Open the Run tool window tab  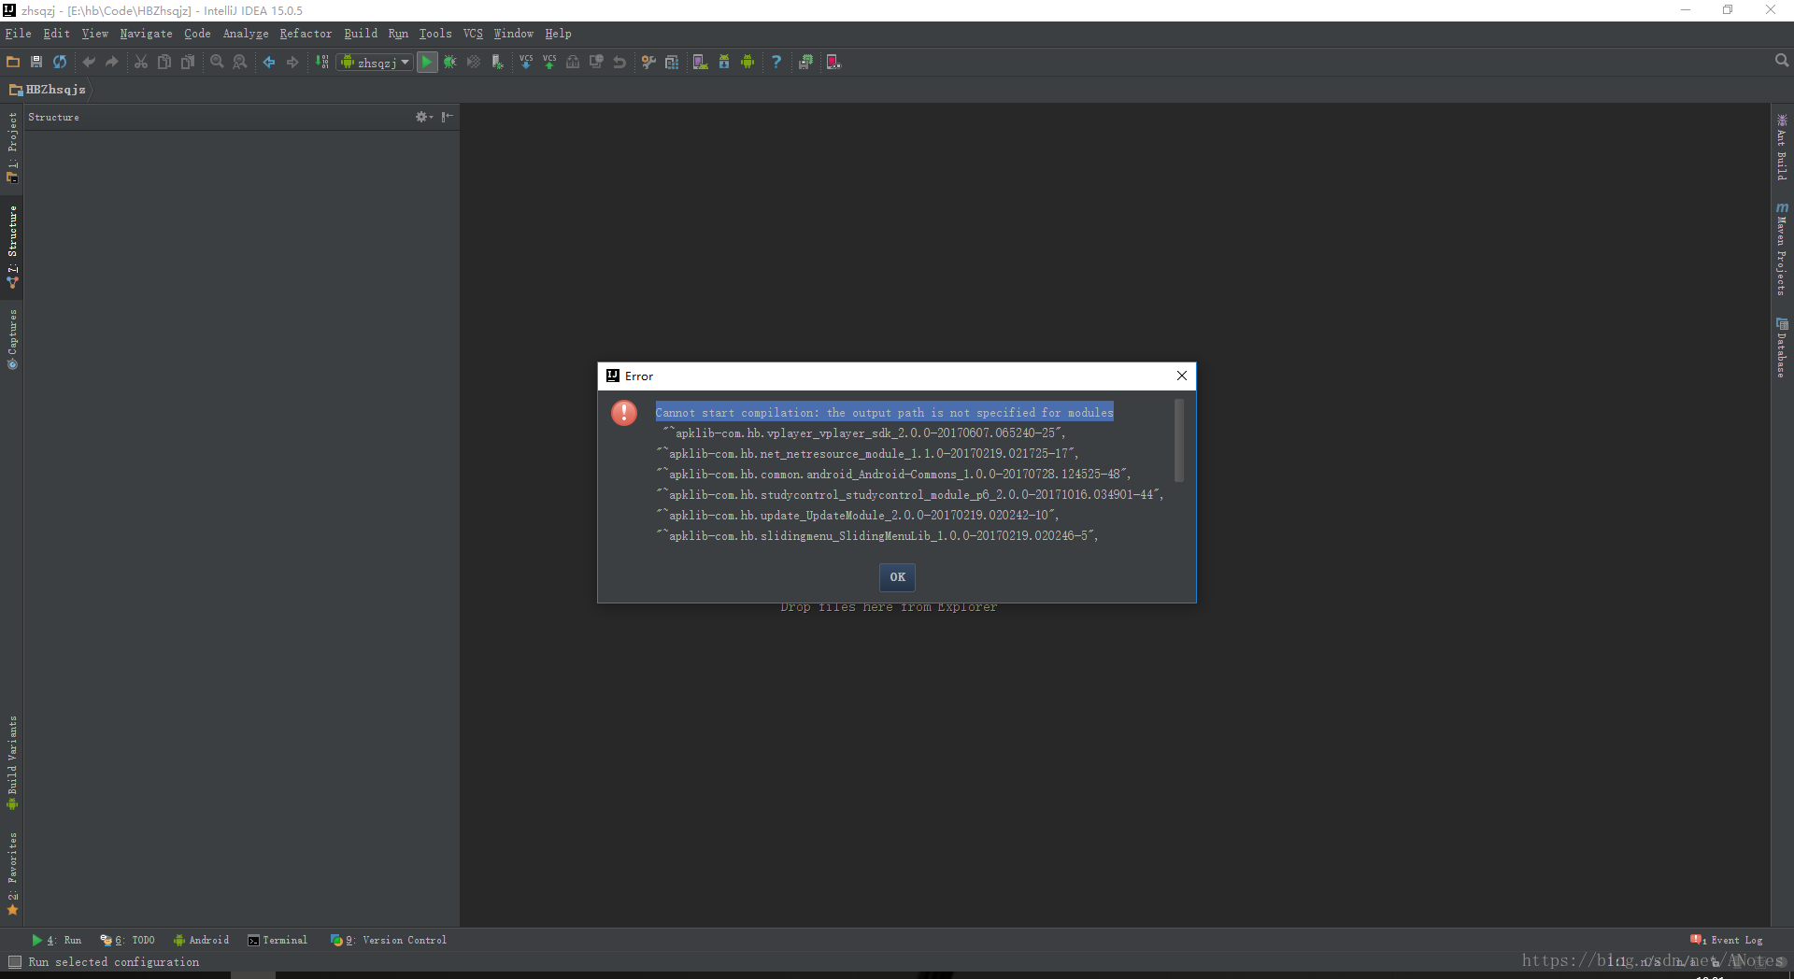(x=56, y=941)
